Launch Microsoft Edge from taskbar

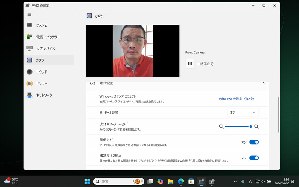(181, 181)
